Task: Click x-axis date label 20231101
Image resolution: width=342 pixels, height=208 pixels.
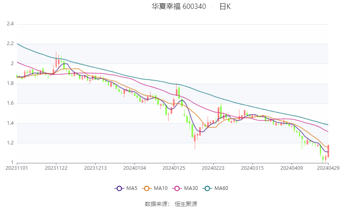Action: click(x=17, y=168)
